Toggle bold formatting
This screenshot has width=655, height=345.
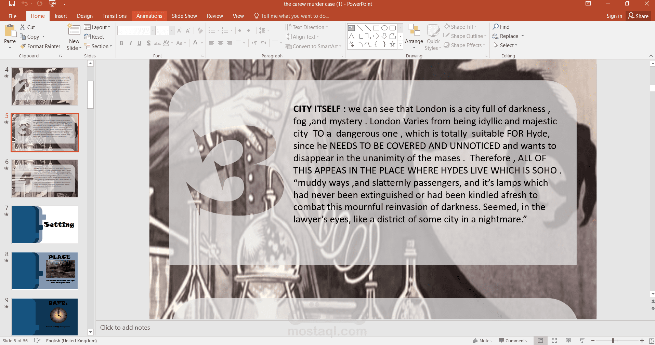coord(121,43)
